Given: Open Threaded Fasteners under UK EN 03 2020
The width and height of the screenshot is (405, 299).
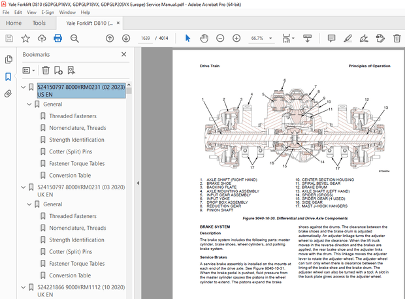Looking at the screenshot, I should (x=73, y=216).
